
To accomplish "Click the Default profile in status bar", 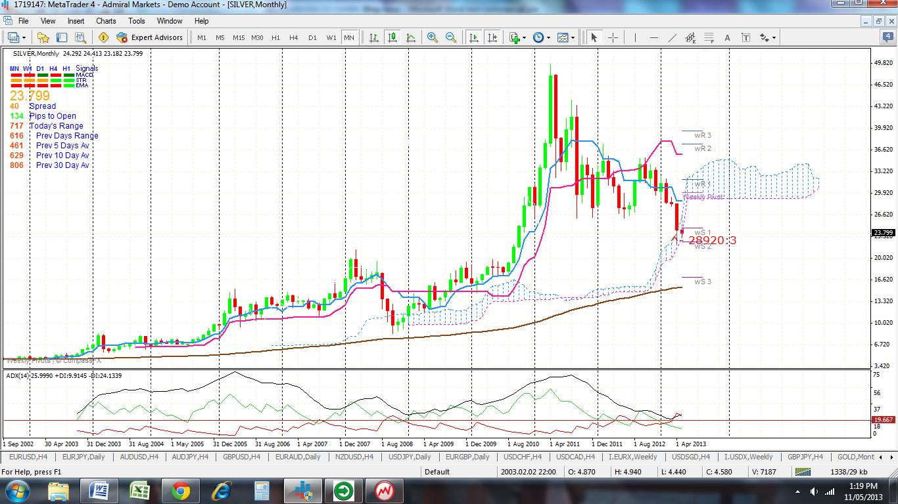I will click(x=437, y=471).
